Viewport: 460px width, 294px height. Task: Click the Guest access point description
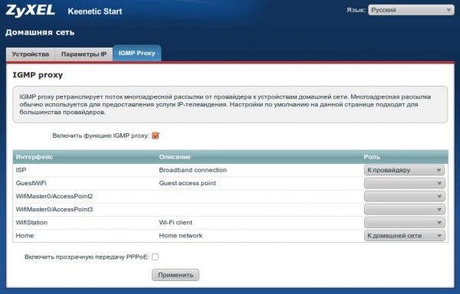[188, 183]
